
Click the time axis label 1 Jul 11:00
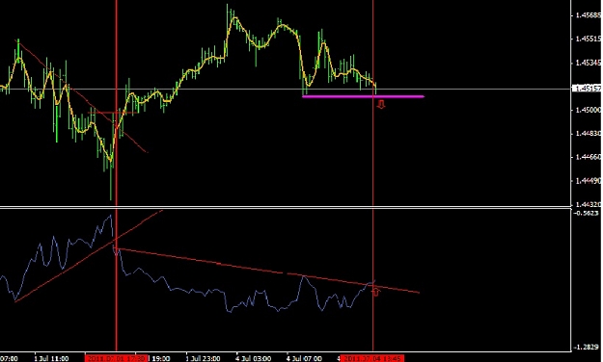51,358
